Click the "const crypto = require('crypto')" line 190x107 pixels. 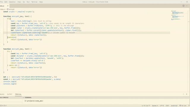click(x=19, y=12)
